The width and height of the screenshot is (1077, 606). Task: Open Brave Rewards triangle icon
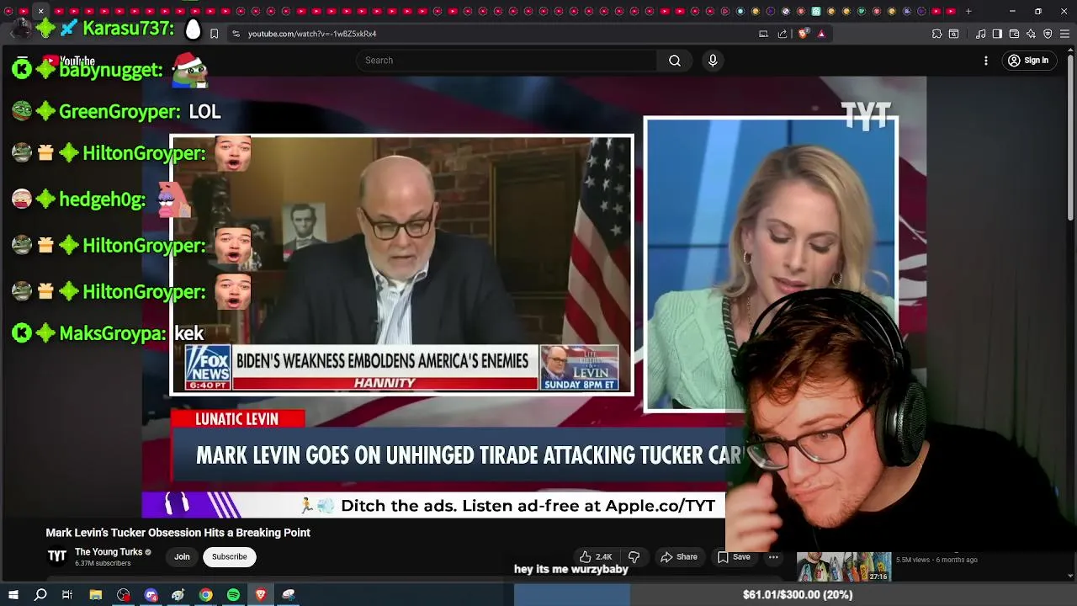(x=821, y=34)
